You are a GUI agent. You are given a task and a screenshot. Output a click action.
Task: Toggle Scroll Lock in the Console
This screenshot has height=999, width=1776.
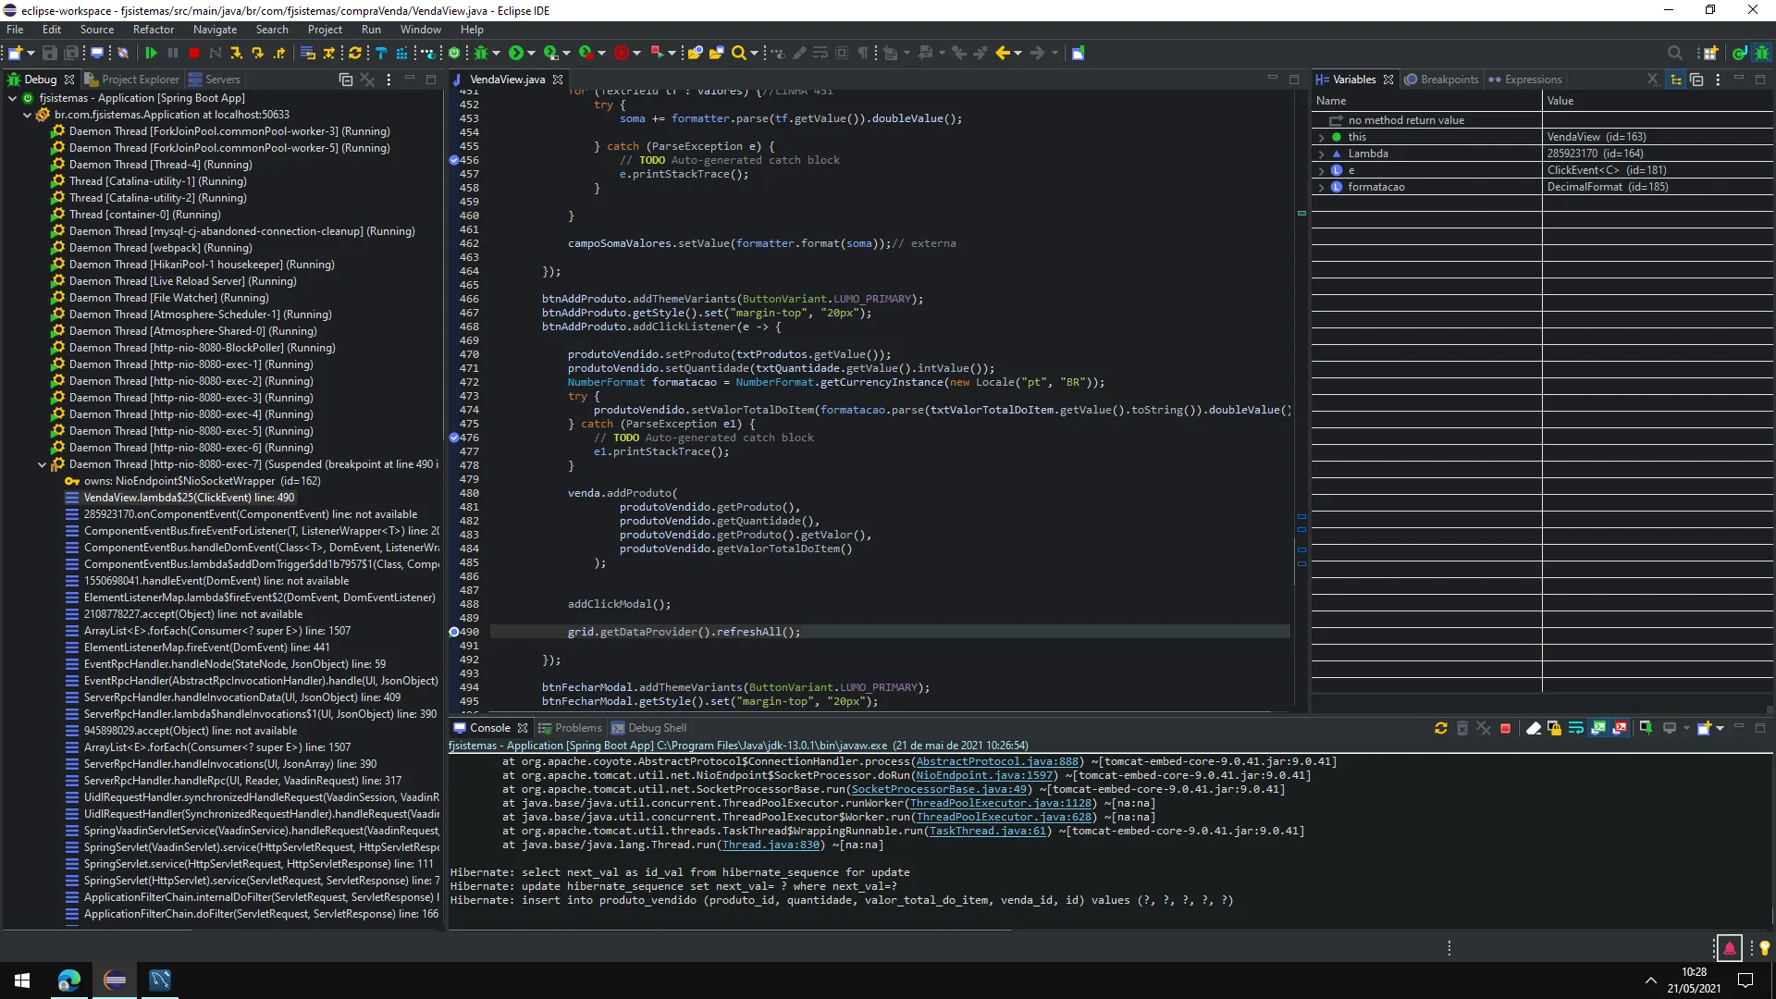coord(1554,729)
